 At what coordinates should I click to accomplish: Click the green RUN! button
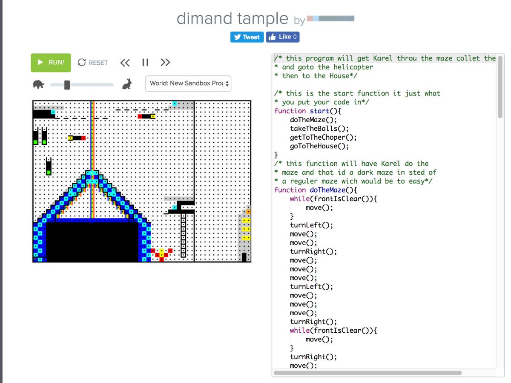[x=51, y=63]
